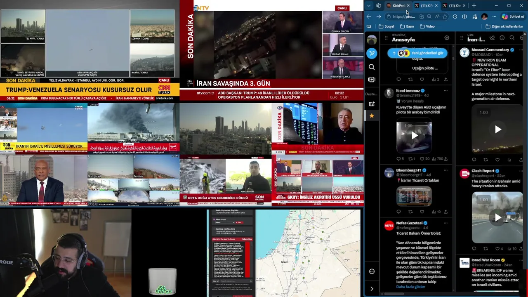The height and width of the screenshot is (297, 528).
Task: Open the browser workspaces icon
Action: coord(379,6)
